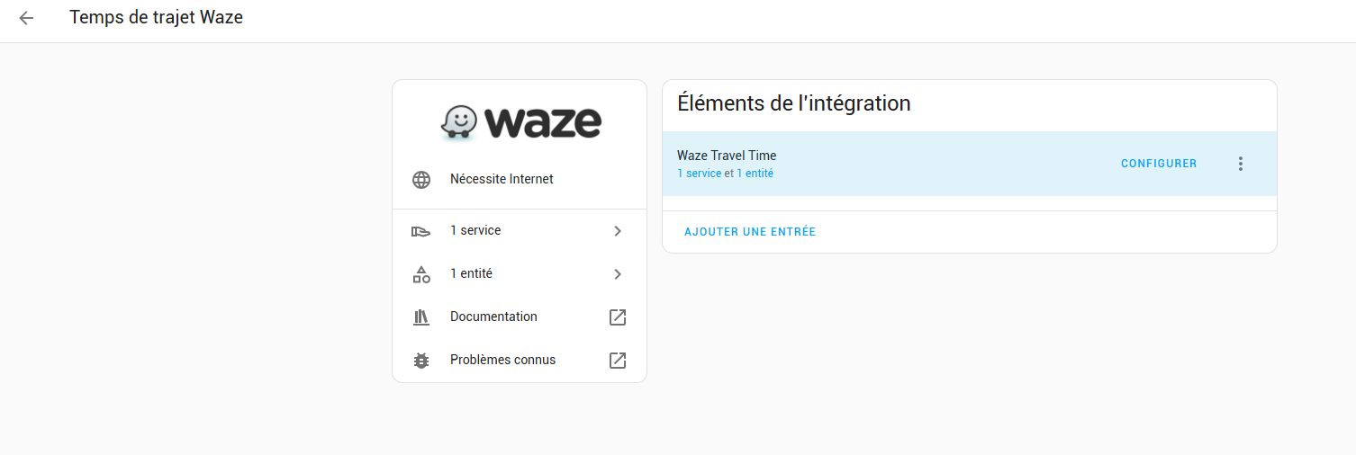Viewport: 1356px width, 455px height.
Task: Click the bug icon for Problèmes connus
Action: point(421,361)
